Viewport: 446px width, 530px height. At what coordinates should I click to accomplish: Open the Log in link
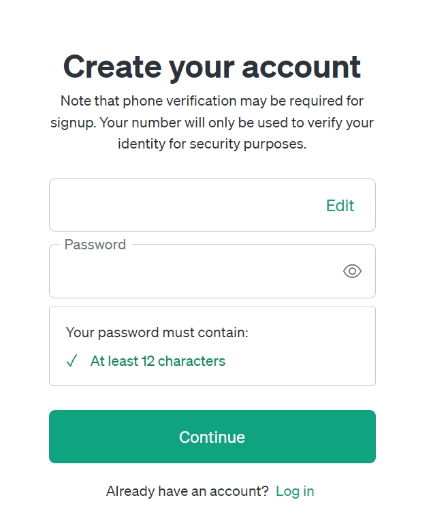(295, 491)
